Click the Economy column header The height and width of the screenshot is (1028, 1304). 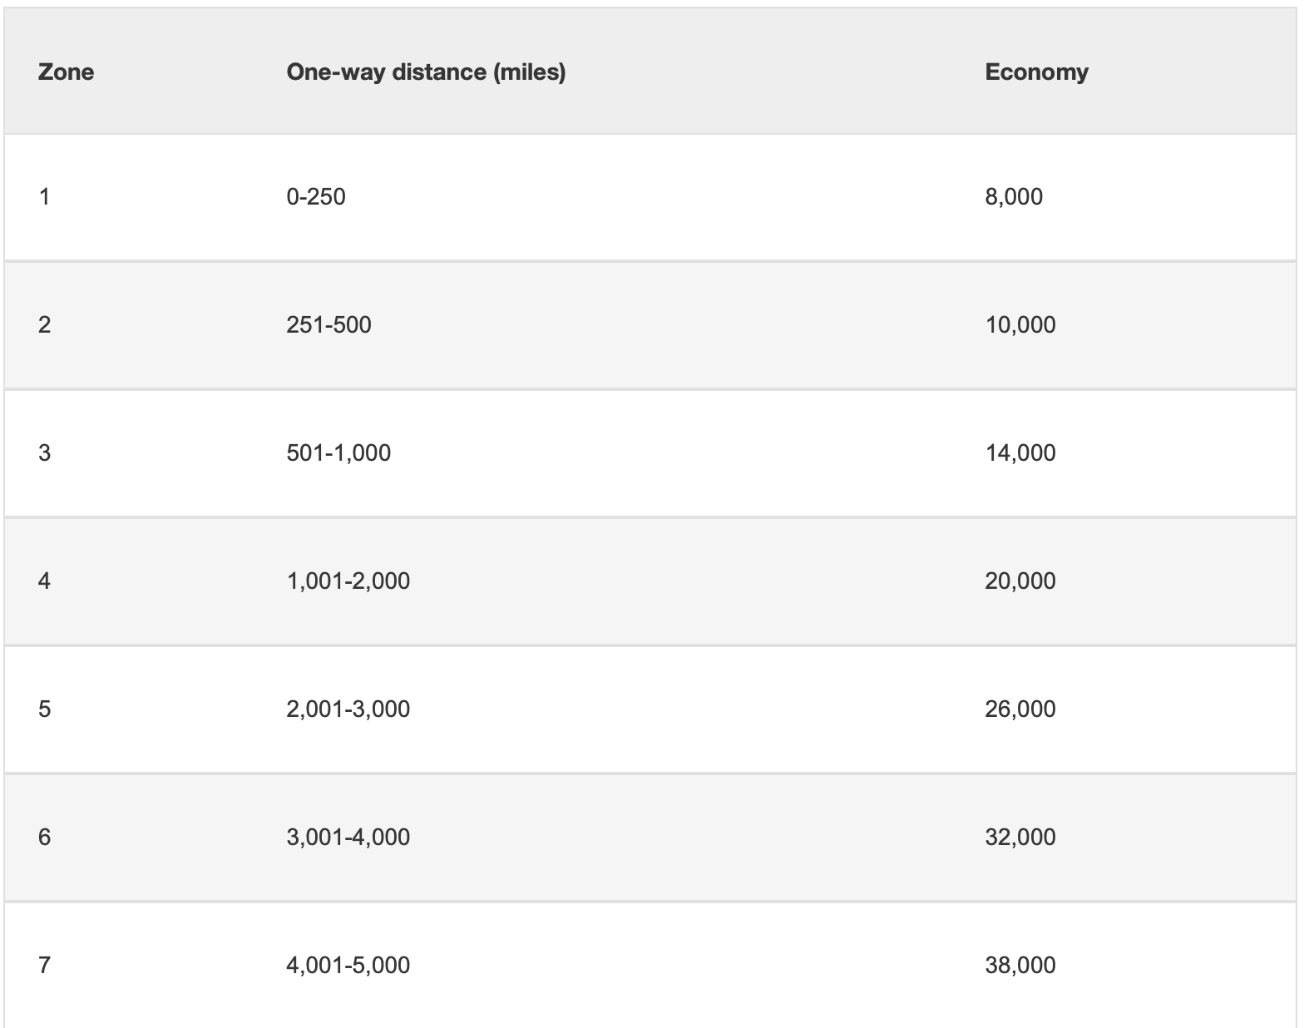(x=1036, y=72)
